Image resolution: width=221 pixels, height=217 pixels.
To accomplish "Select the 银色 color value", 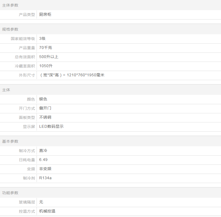I will point(43,99).
